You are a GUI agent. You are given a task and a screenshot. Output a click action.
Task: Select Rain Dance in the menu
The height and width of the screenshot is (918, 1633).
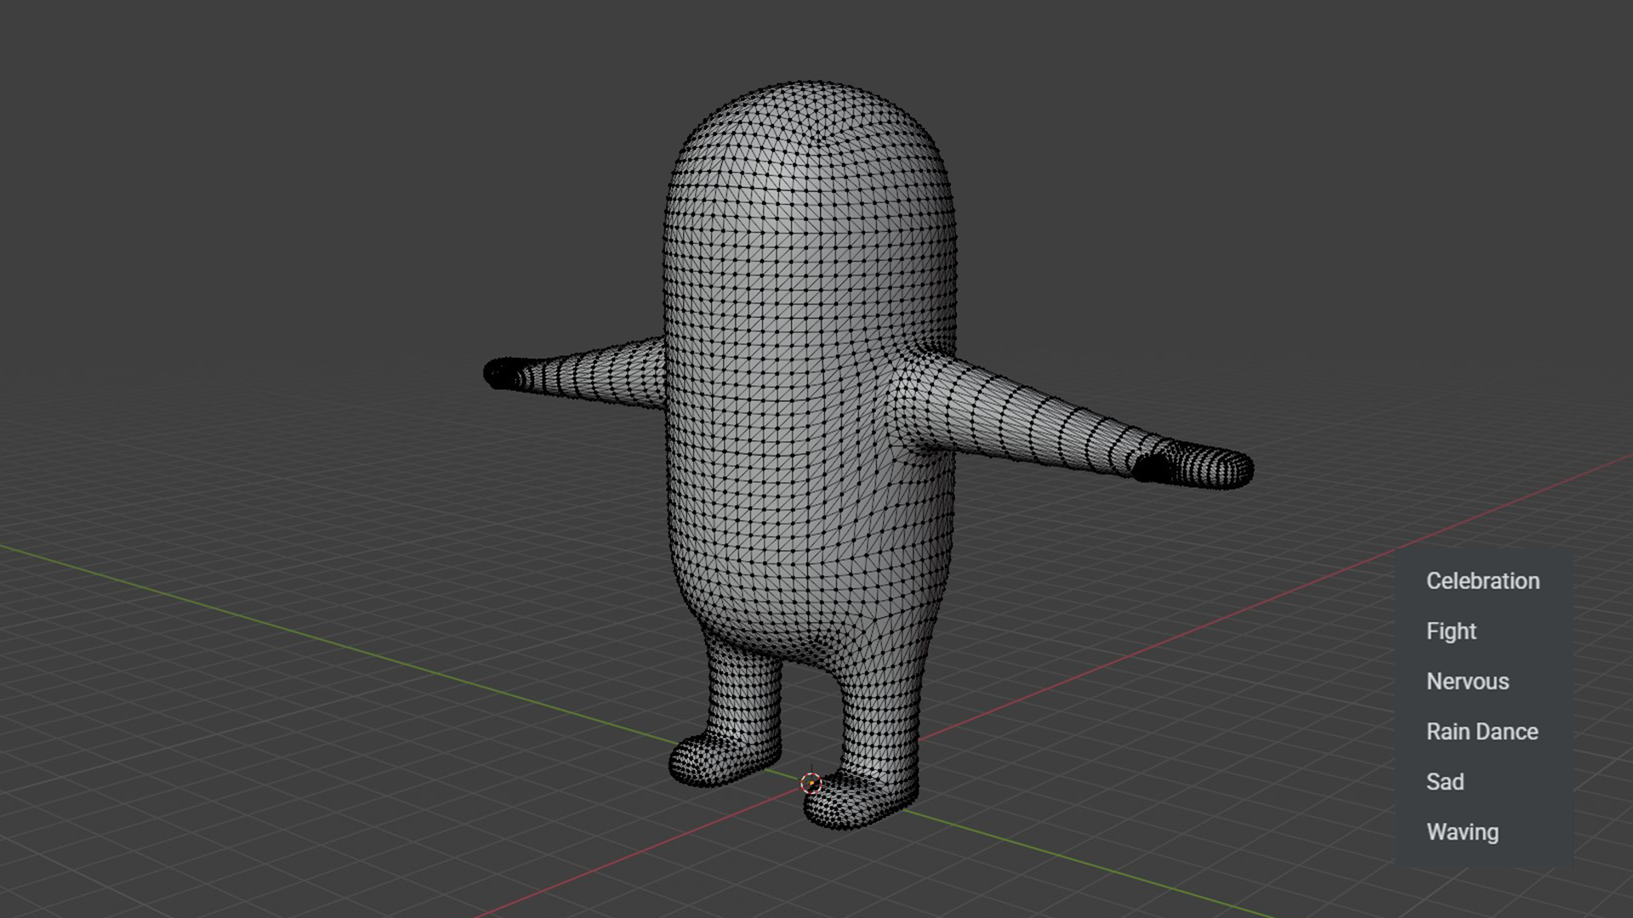[x=1482, y=732]
